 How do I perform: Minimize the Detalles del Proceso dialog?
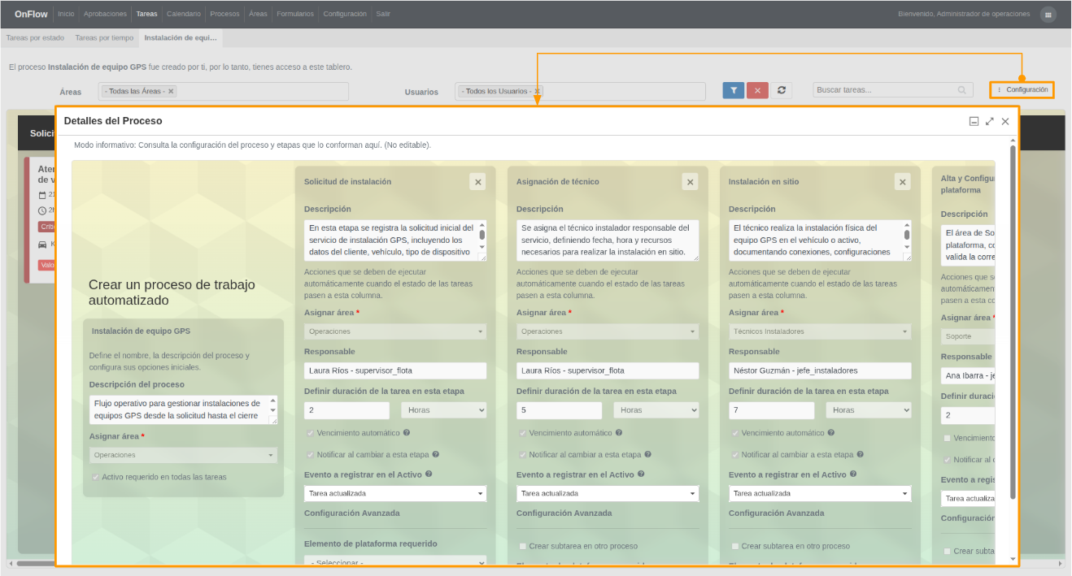click(x=974, y=121)
